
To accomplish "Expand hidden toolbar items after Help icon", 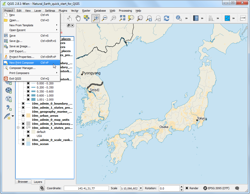I will click(202, 18).
